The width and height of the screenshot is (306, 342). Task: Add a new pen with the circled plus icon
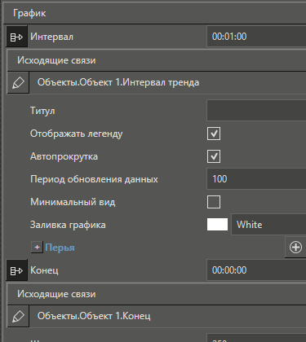point(295,248)
